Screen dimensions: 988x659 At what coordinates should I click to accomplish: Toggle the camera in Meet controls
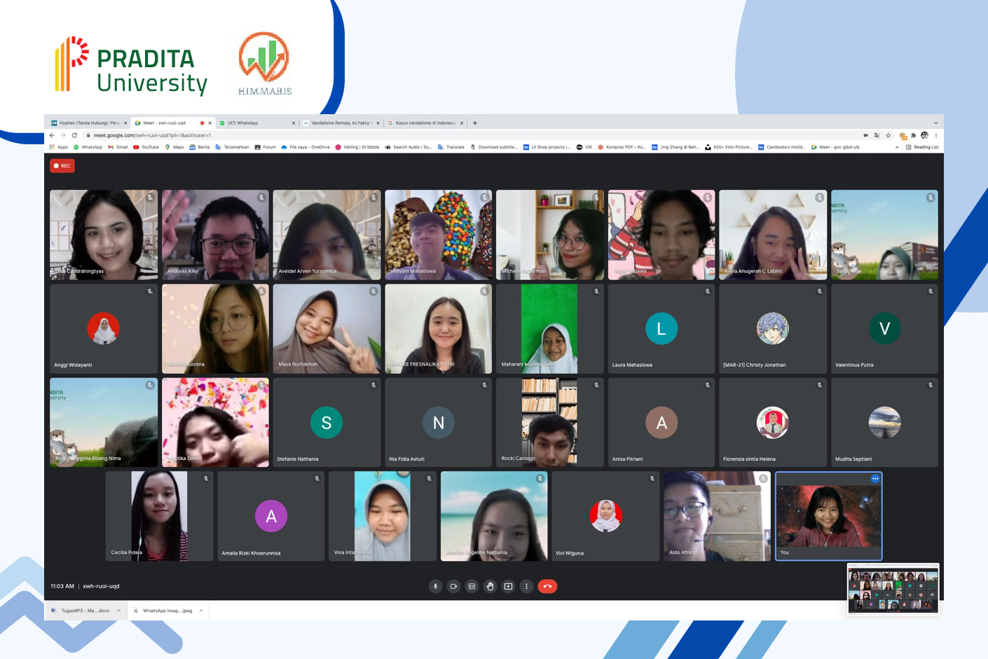(x=453, y=586)
